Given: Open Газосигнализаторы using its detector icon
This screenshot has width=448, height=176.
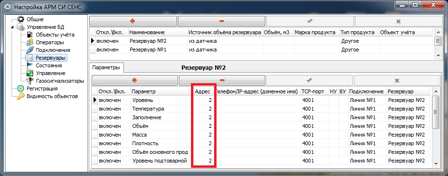Looking at the screenshot, I should [x=30, y=81].
